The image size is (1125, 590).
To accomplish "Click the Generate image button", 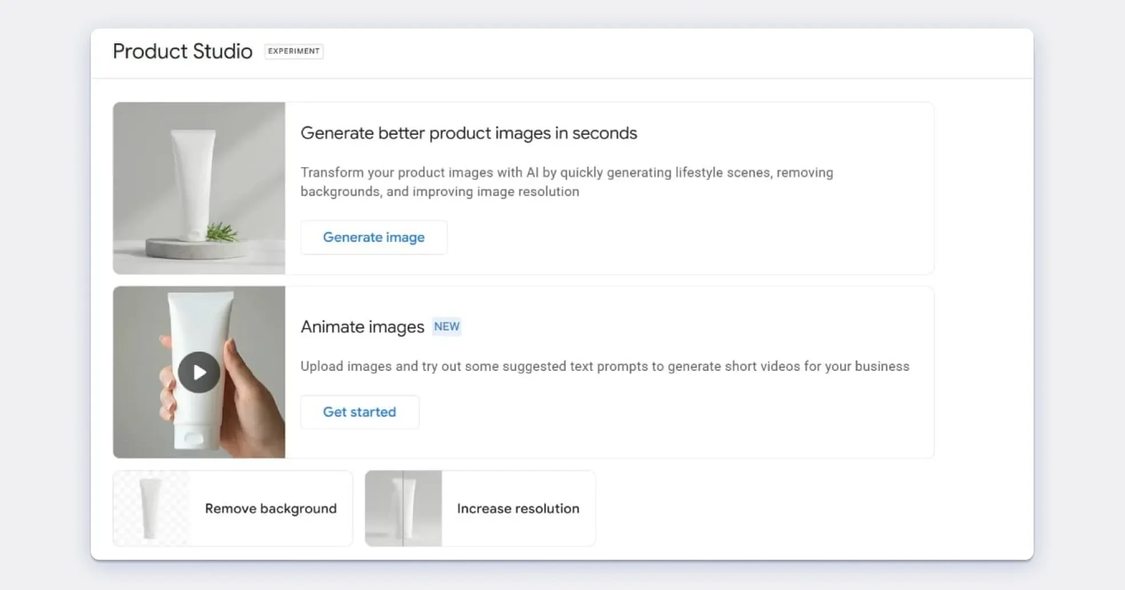I will 373,237.
